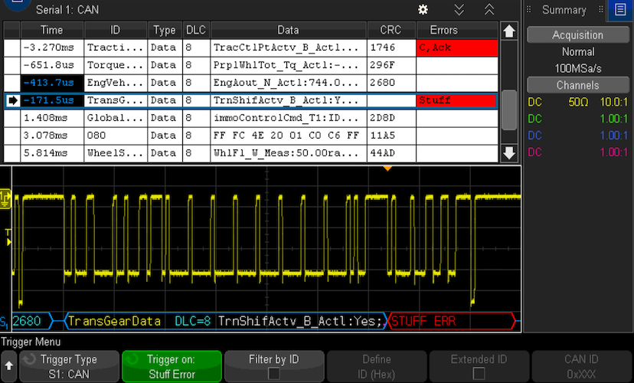
Task: Click the orange trigger time marker
Action: (387, 168)
